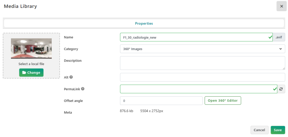This screenshot has width=288, height=137.
Task: Save the media properties
Action: (x=278, y=130)
